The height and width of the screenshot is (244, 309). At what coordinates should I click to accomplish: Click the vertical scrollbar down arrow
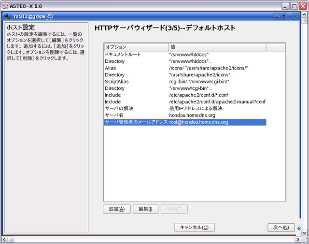tap(305, 233)
